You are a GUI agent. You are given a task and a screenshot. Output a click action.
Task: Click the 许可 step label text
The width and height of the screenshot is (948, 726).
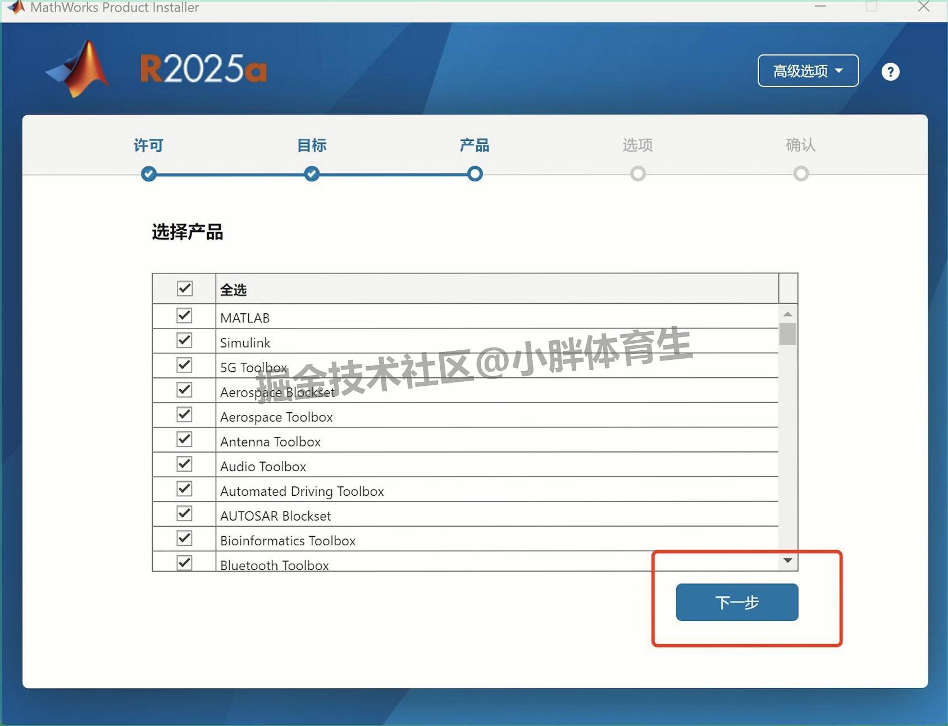148,145
